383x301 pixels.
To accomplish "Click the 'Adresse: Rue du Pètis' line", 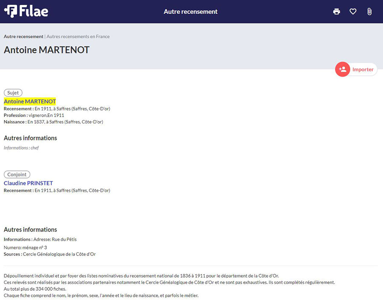I will [55, 239].
